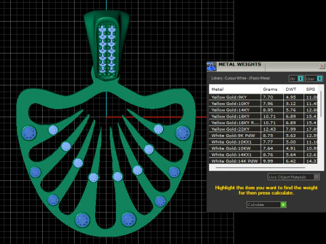Select the Yellow Gold:14KY row
Image resolution: width=326 pixels, height=244 pixels.
(263, 110)
